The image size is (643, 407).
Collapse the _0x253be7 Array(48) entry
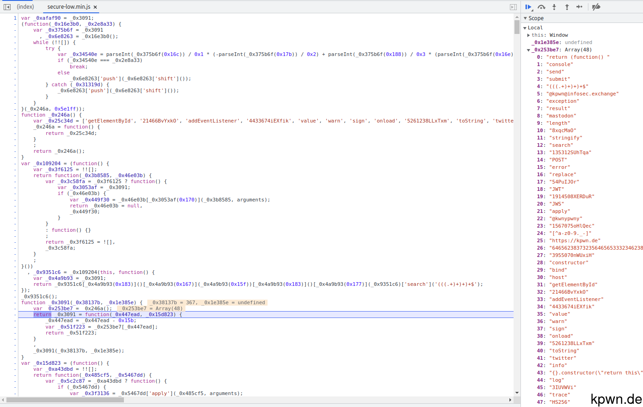529,49
